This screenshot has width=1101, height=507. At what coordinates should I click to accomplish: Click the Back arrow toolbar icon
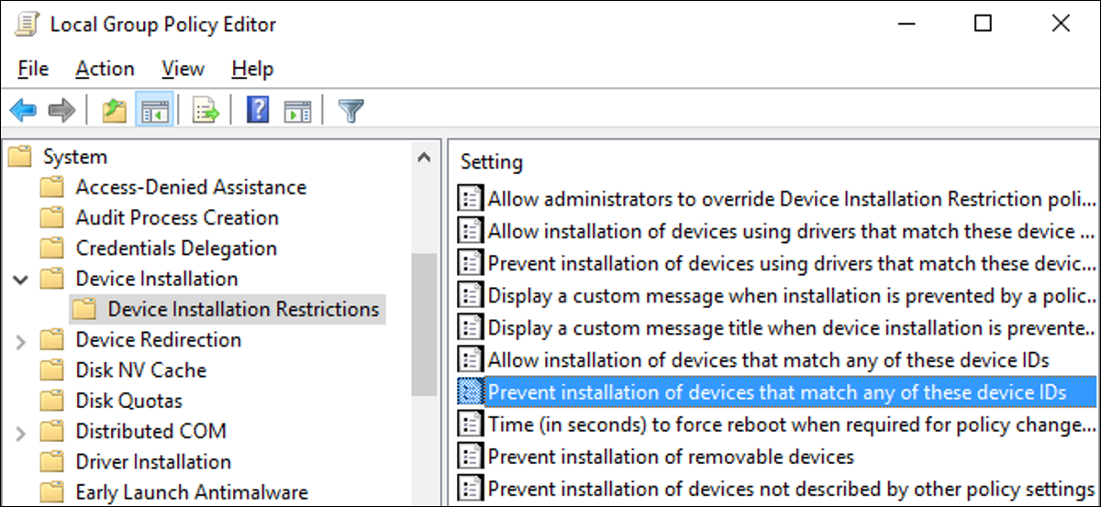23,112
